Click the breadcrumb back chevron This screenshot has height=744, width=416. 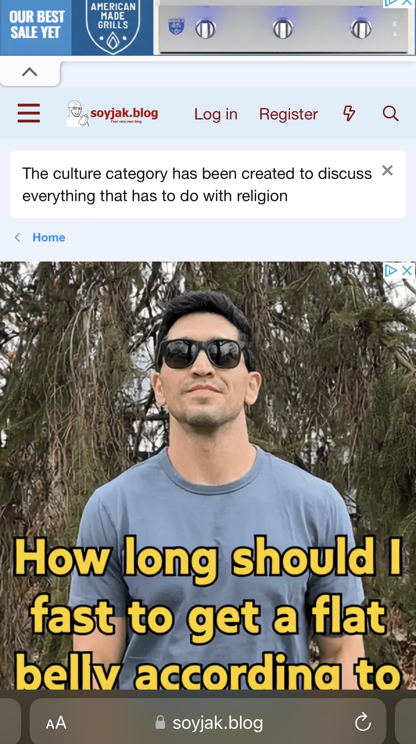[17, 238]
